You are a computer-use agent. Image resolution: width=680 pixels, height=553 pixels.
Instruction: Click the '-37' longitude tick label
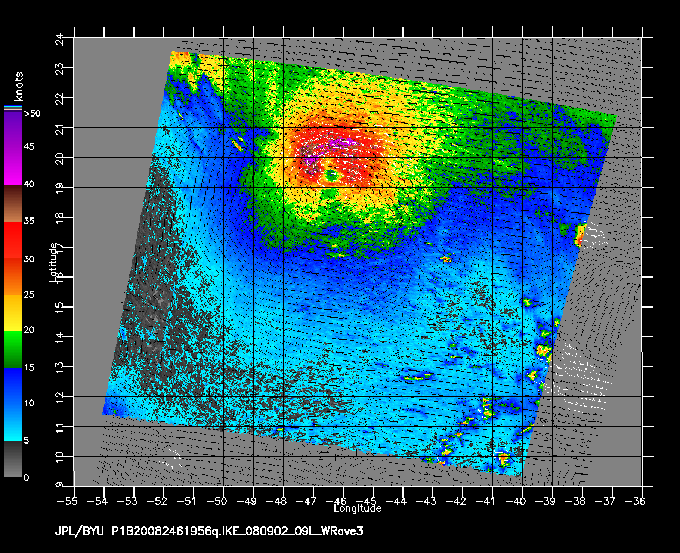coord(605,501)
